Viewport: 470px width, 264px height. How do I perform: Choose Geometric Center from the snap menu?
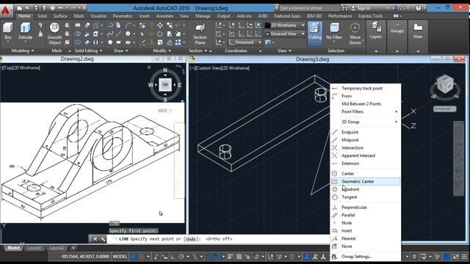(366, 181)
